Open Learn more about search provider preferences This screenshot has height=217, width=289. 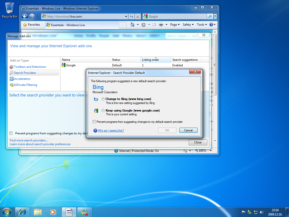coord(40,144)
